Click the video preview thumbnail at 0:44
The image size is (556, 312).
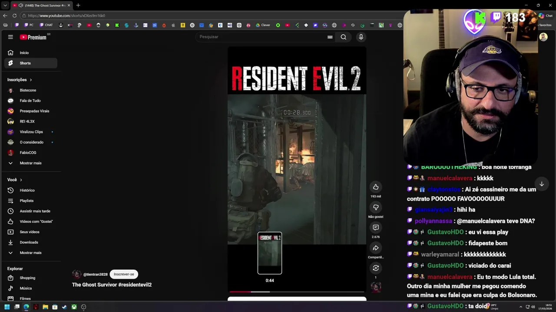[x=270, y=253]
